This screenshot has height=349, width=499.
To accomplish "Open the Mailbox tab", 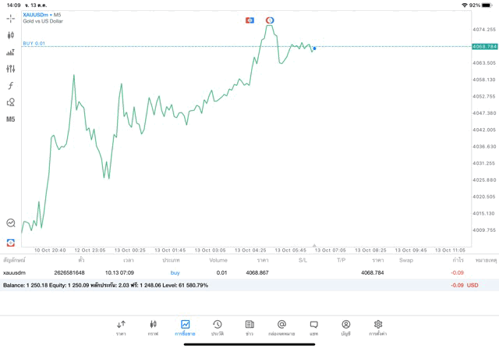I will (x=281, y=328).
